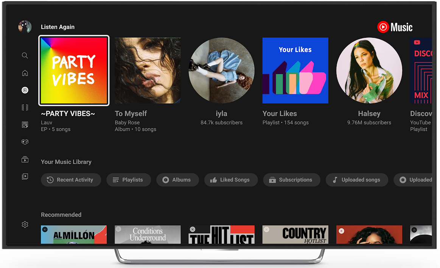The image size is (440, 268).
Task: Select the YouTube Music circle-play sidebar icon
Action: 25,90
